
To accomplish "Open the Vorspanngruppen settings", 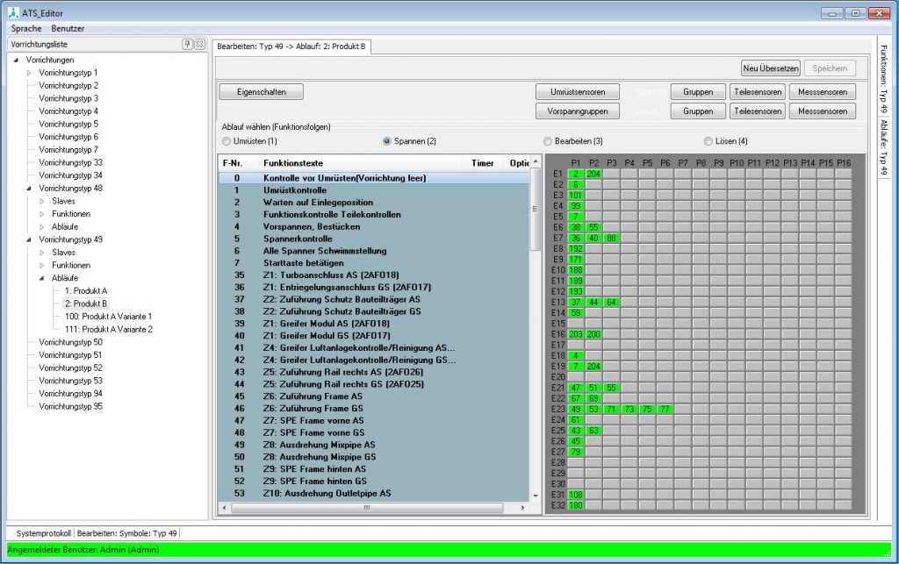I will click(579, 111).
